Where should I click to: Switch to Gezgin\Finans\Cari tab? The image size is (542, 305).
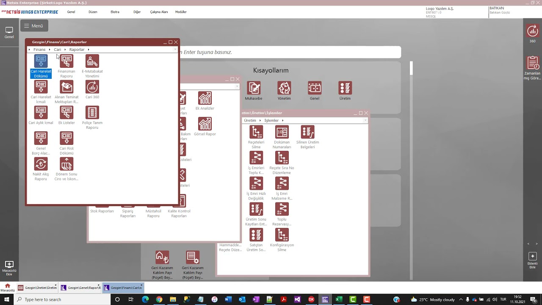[123, 288]
